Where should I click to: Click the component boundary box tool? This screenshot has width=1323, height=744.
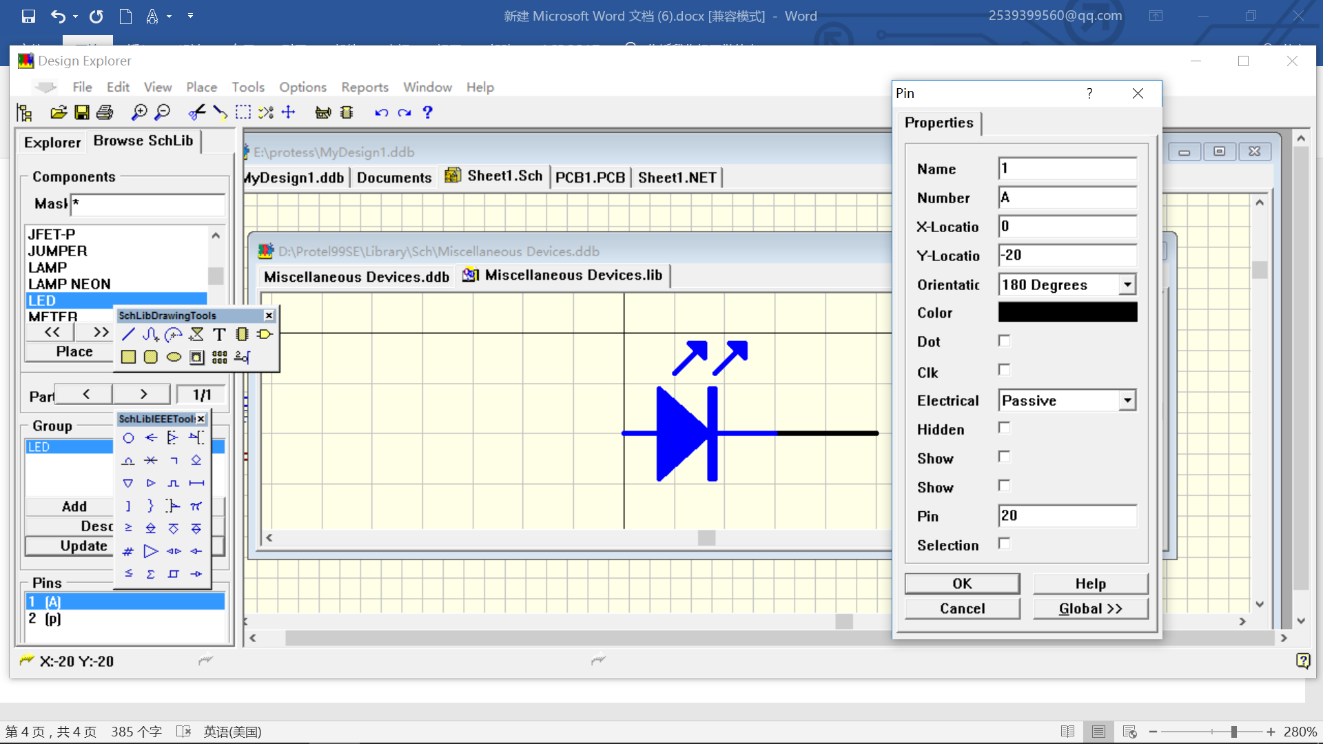[128, 357]
